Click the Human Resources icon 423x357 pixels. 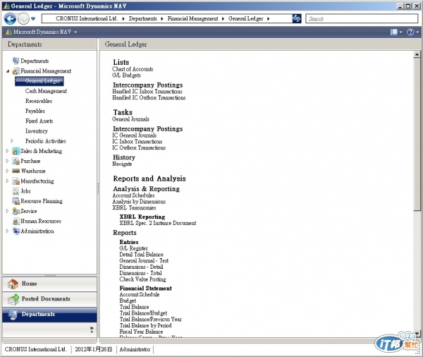pyautogui.click(x=16, y=221)
